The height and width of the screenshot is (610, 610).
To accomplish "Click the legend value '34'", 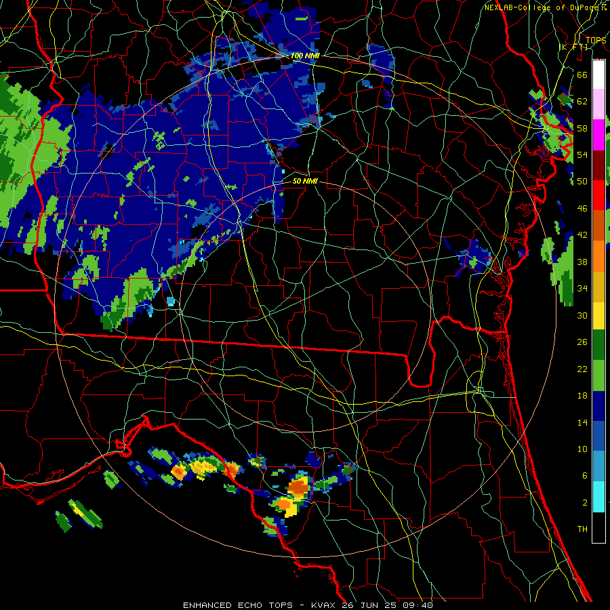I will click(582, 289).
